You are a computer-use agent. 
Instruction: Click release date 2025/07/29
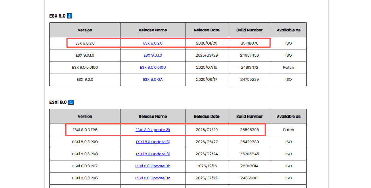(207, 178)
